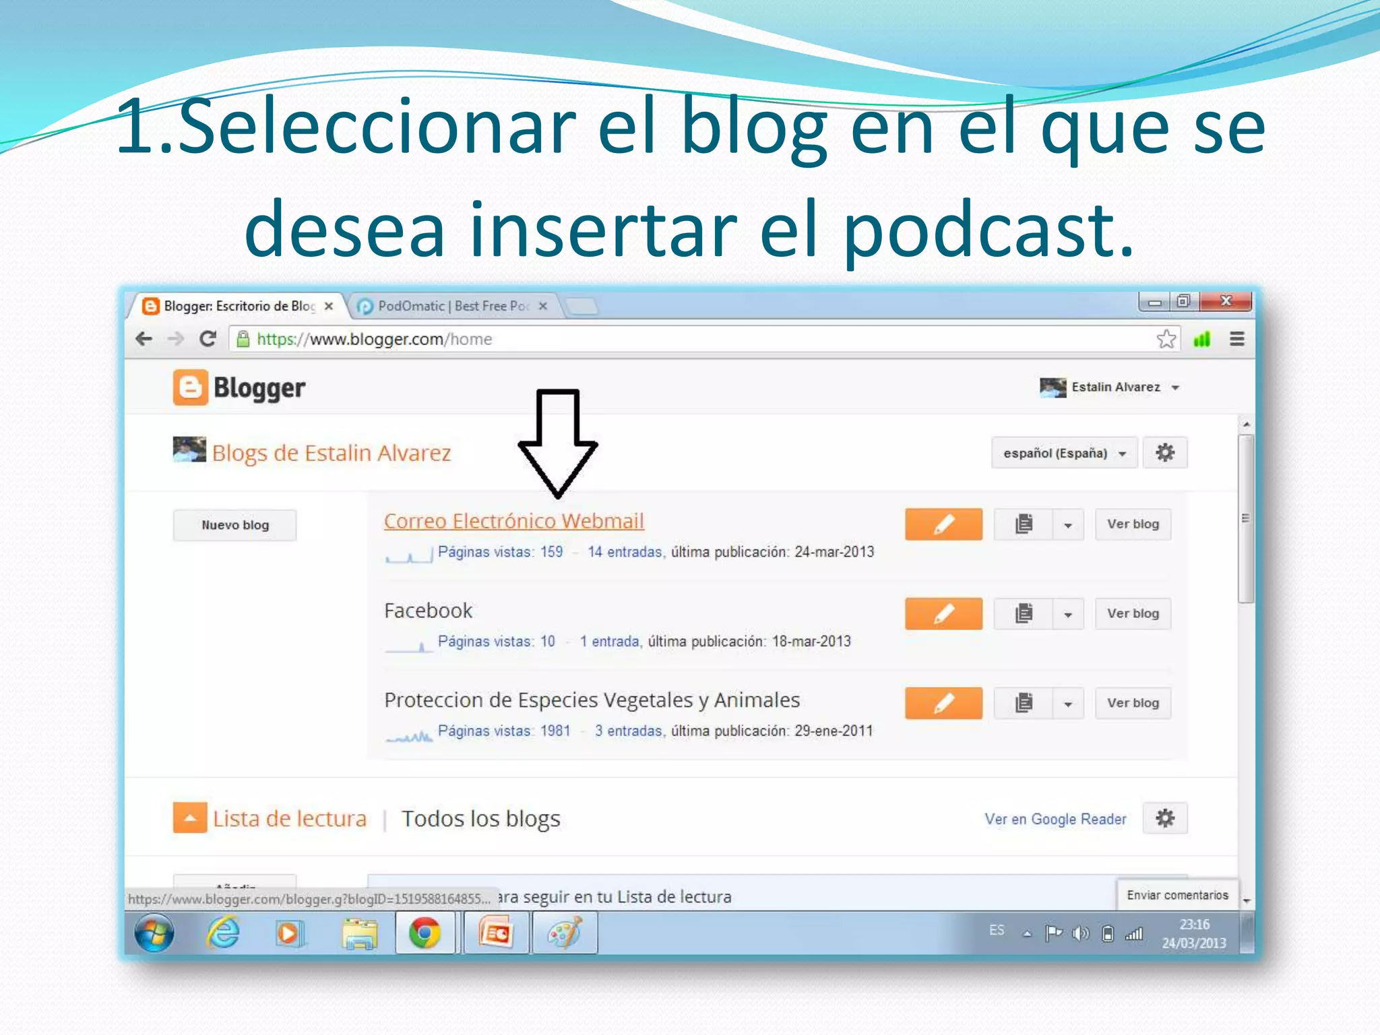Collapse the Lista de lectura orange arrow
The height and width of the screenshot is (1035, 1380).
(x=190, y=819)
